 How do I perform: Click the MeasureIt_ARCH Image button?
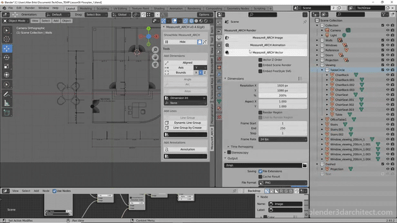pyautogui.click(x=265, y=38)
